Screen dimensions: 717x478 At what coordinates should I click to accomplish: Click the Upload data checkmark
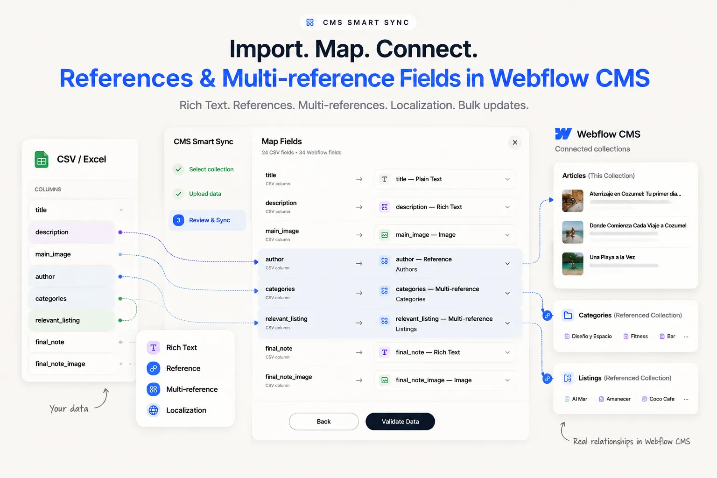coord(178,194)
